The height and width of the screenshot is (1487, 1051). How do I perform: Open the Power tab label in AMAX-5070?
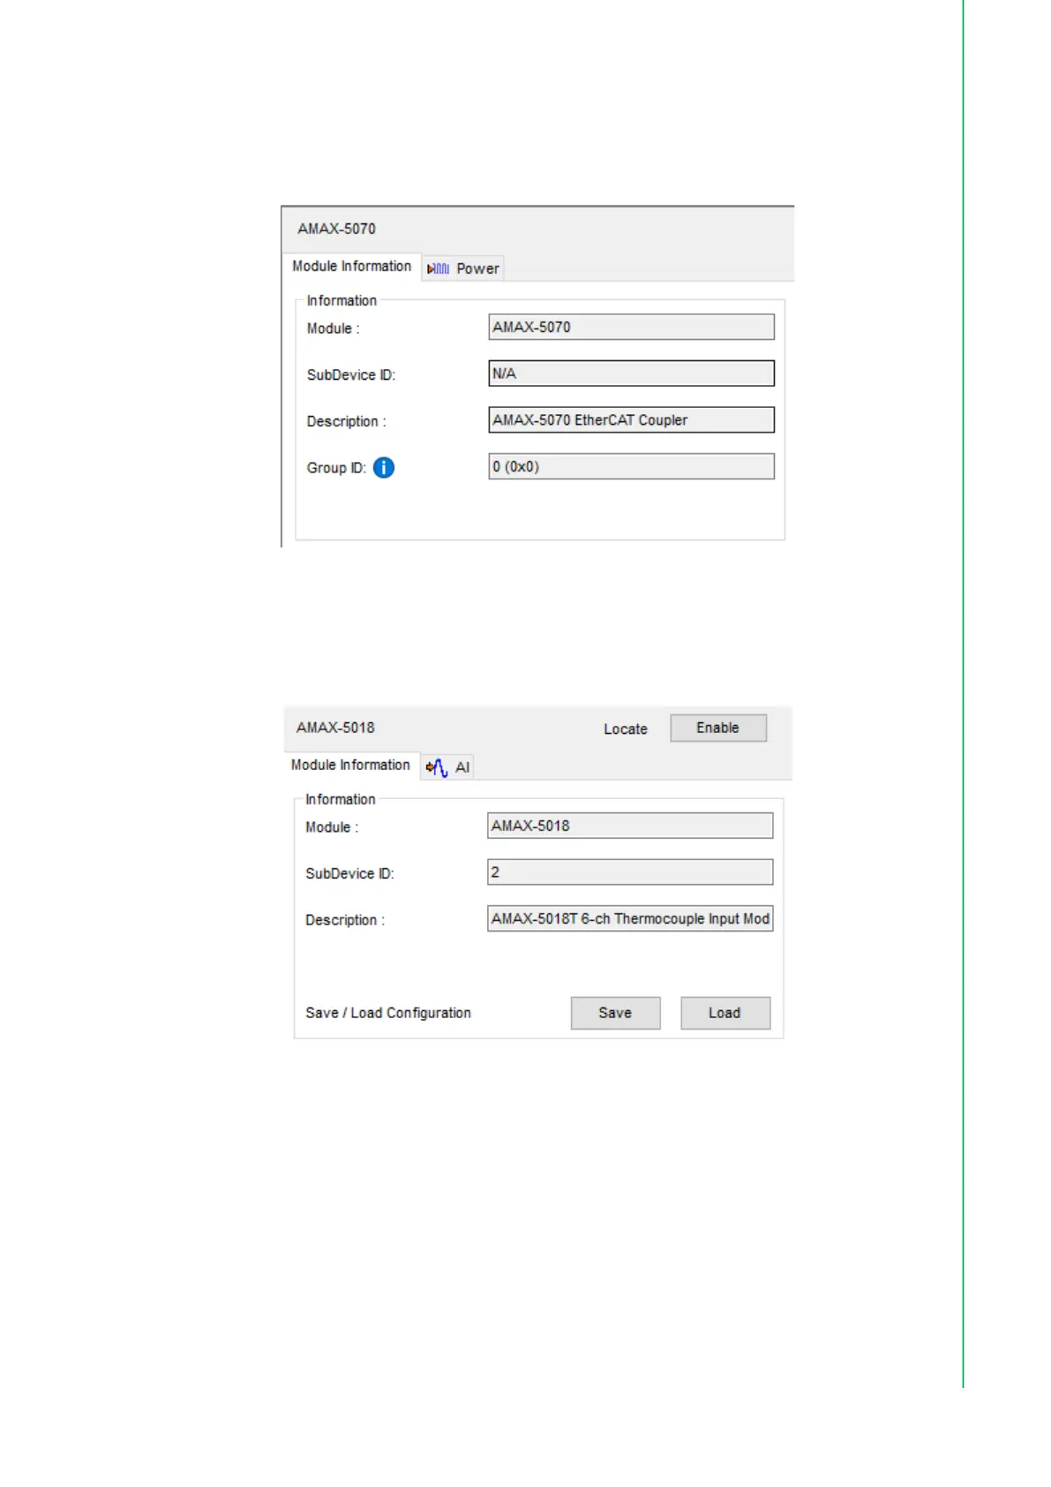tap(477, 269)
